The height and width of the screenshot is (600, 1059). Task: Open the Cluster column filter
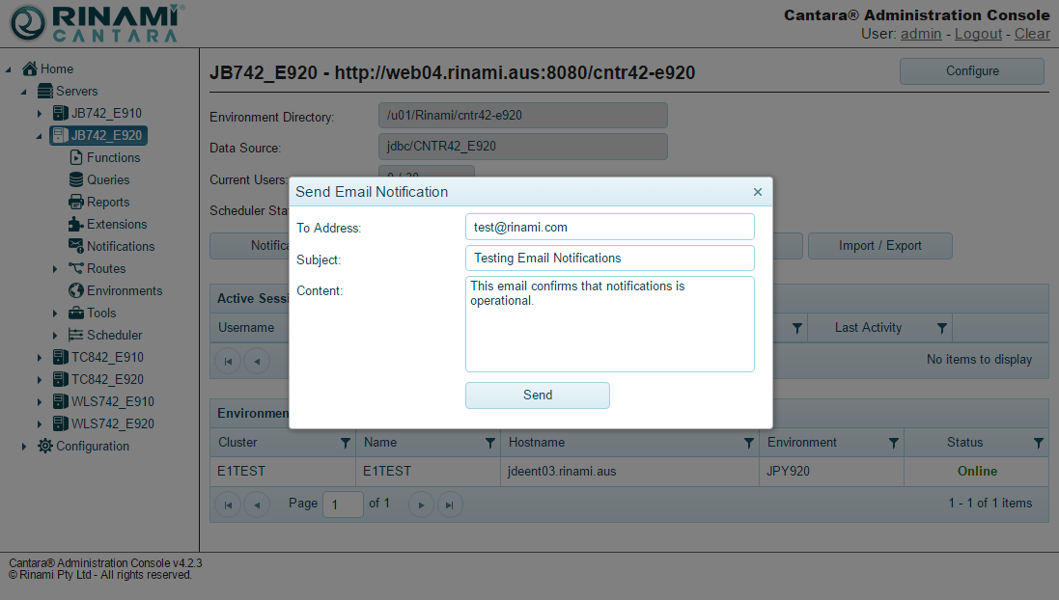click(x=346, y=443)
